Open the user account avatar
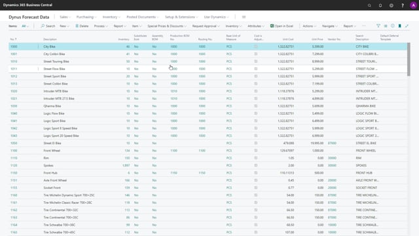Viewport: 419px width, 236px height. point(413,5)
